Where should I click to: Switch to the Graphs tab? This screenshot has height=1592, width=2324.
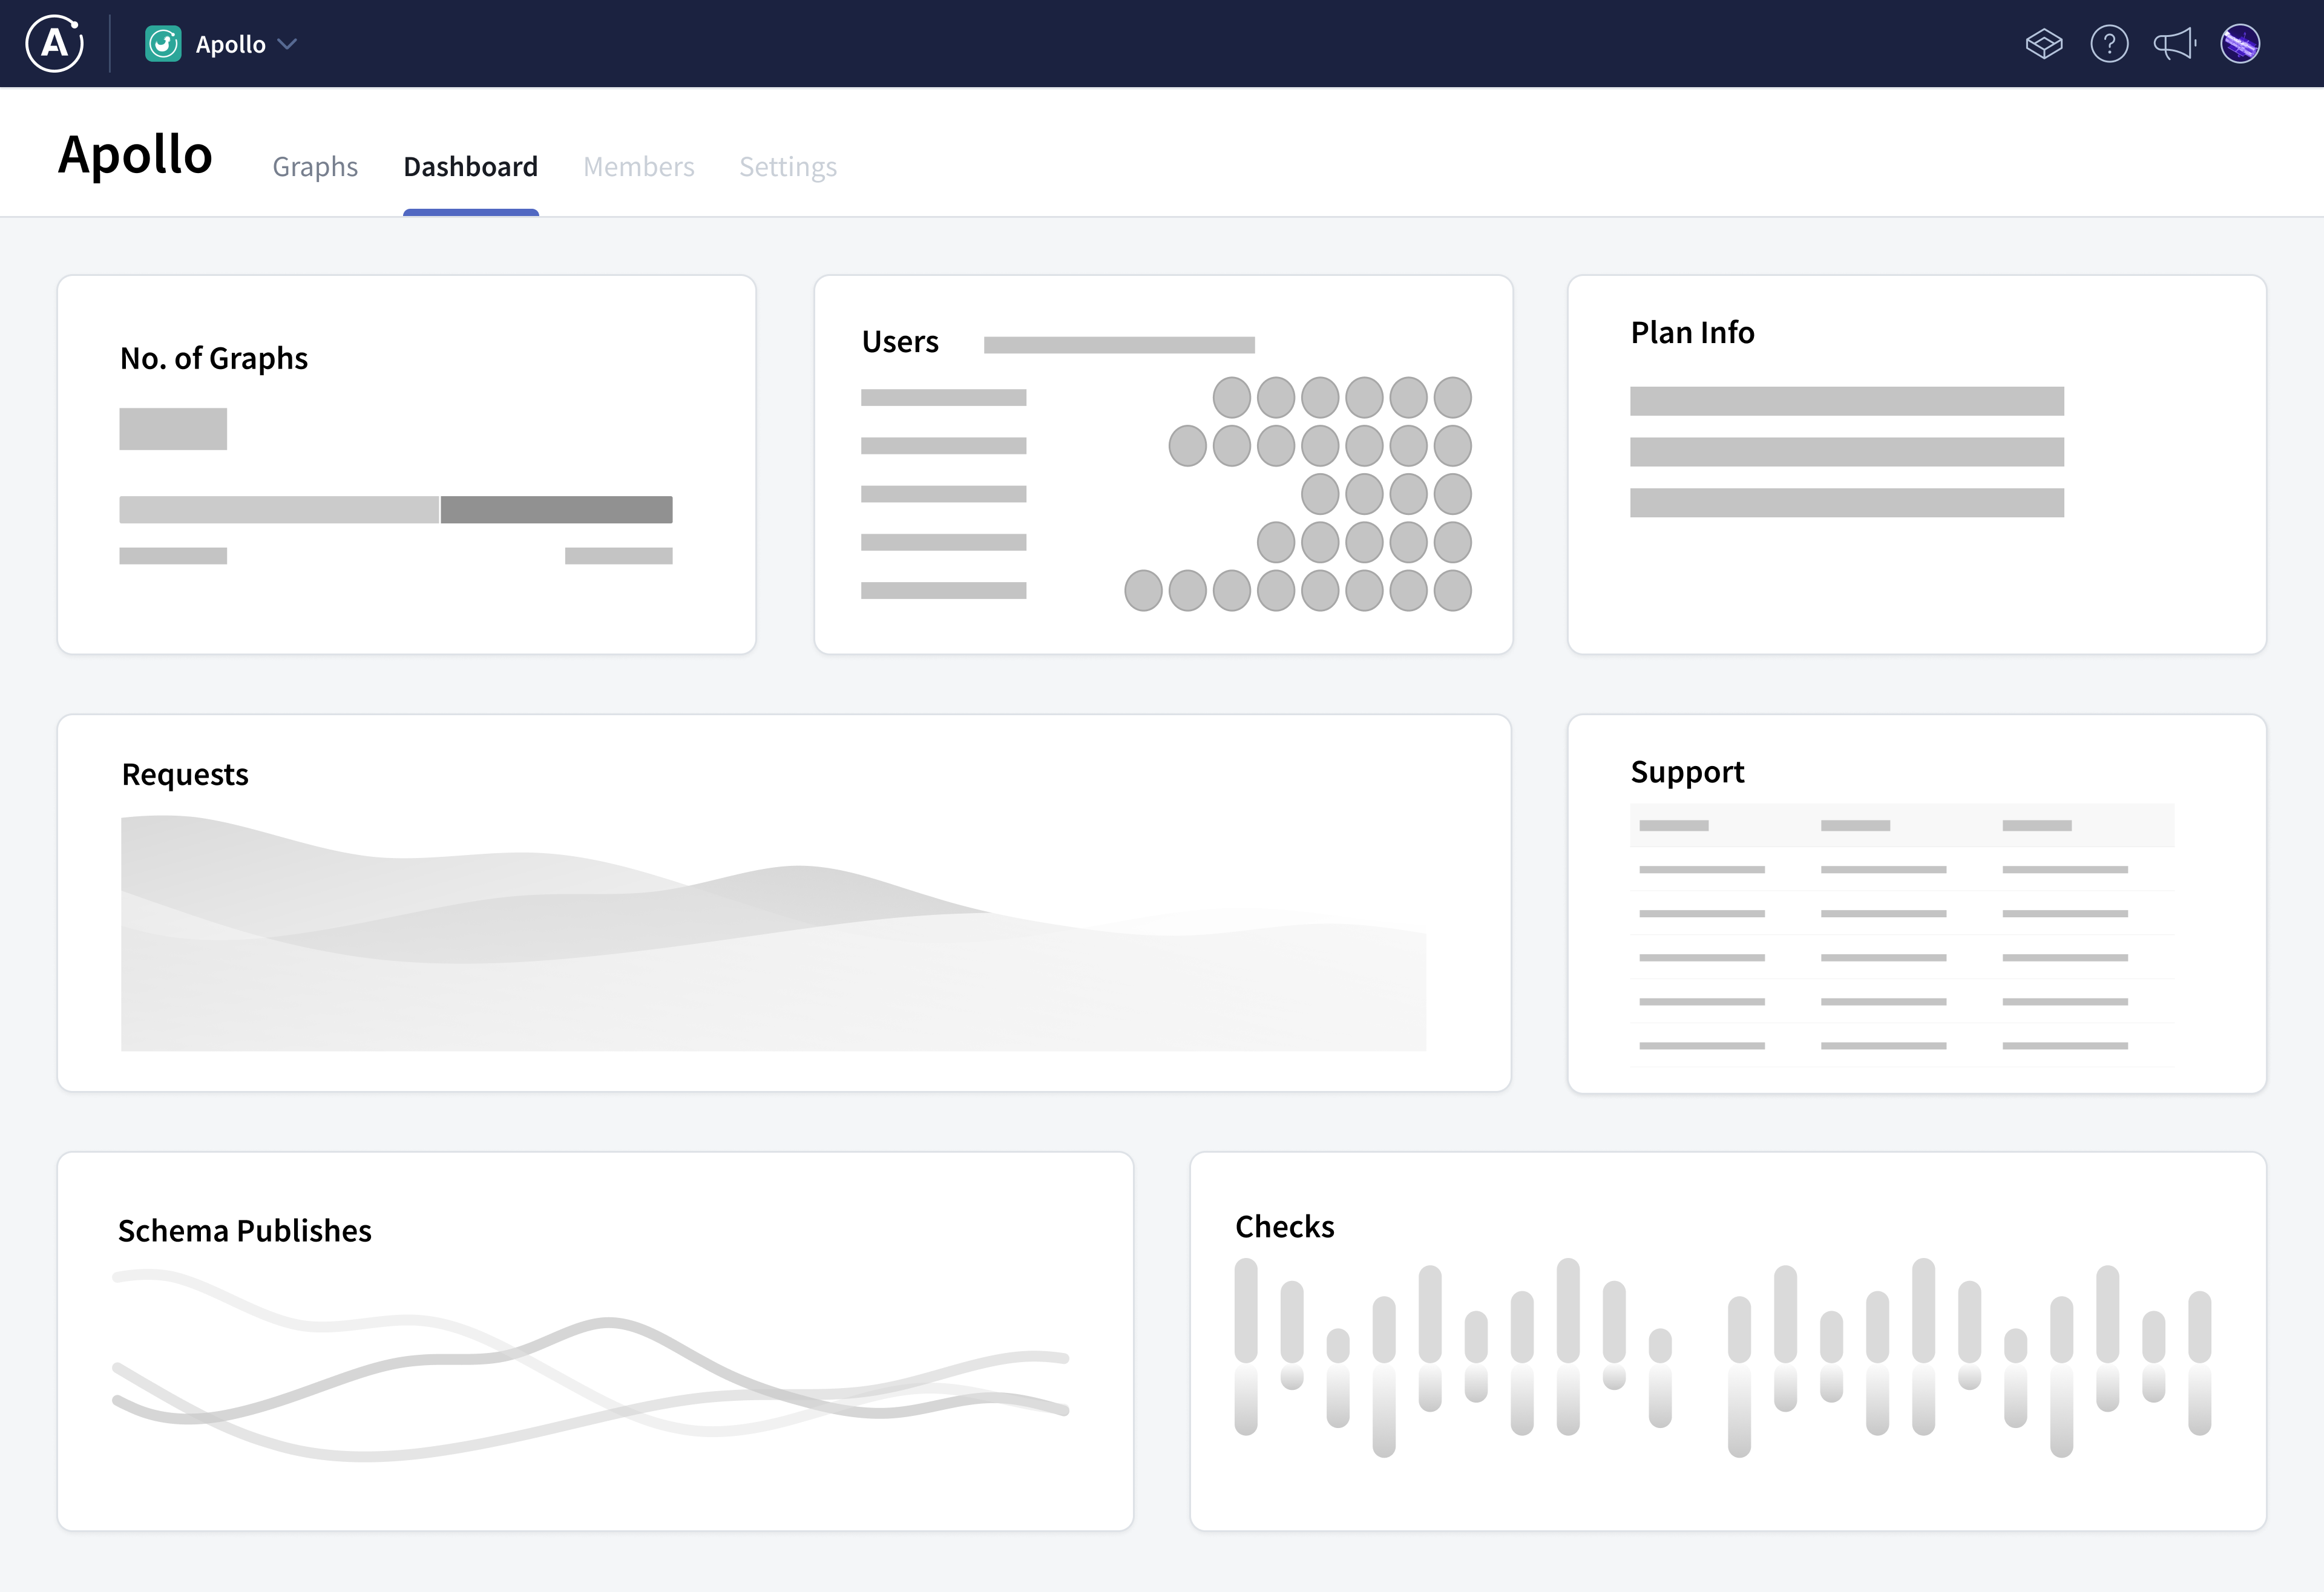tap(315, 166)
